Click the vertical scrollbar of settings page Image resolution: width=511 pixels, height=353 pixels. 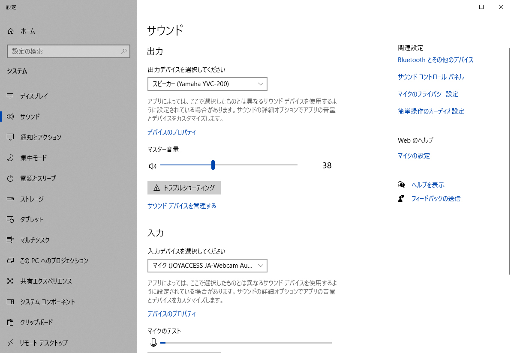509,161
